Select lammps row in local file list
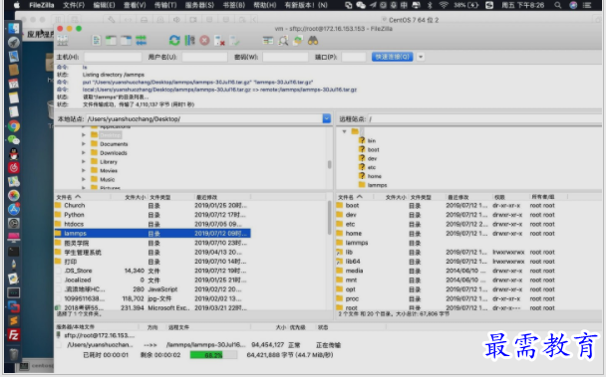Image resolution: width=606 pixels, height=377 pixels. coord(152,234)
